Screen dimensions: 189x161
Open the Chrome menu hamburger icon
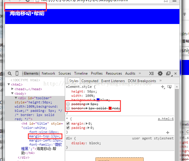(x=174, y=1)
